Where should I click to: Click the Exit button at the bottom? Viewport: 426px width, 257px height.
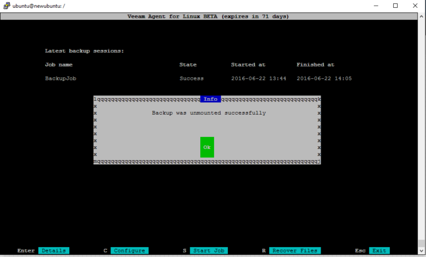point(379,250)
